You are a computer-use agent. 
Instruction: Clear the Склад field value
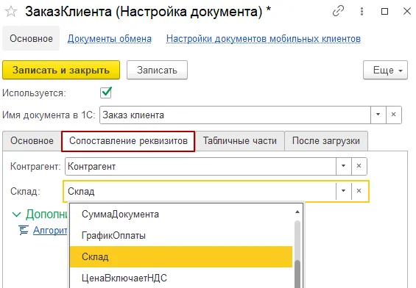click(x=359, y=191)
